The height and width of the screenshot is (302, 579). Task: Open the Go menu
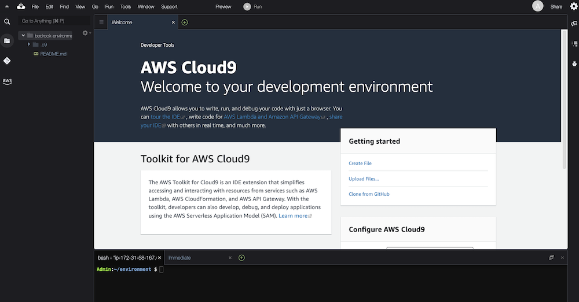(95, 6)
